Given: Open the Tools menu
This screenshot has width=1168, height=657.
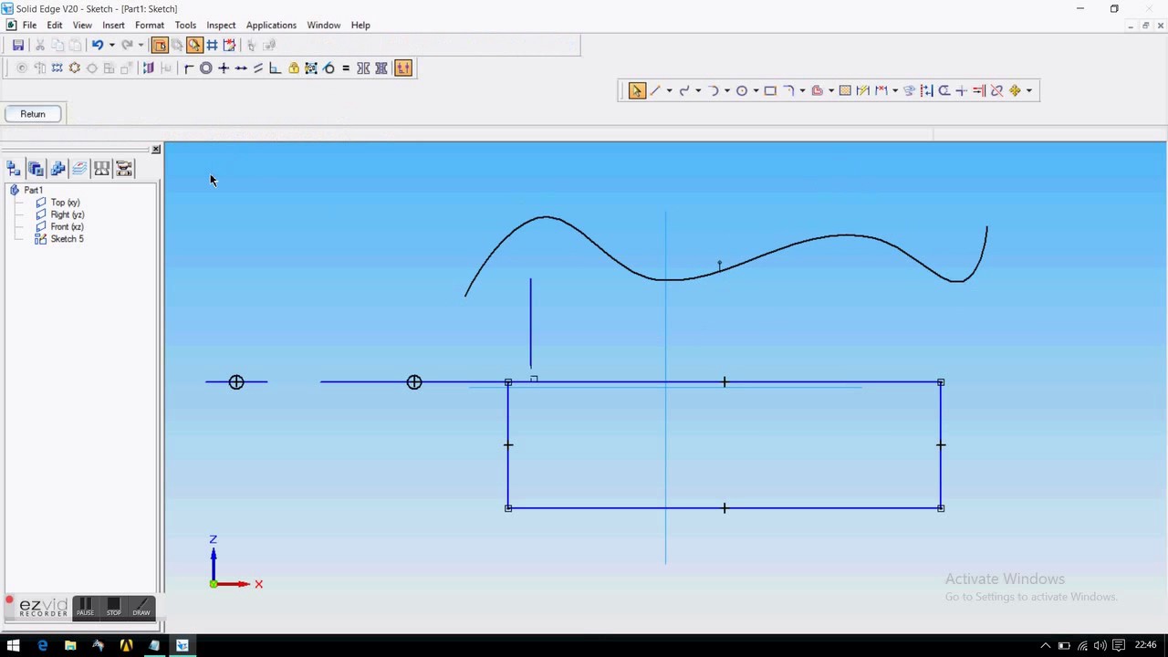Looking at the screenshot, I should [x=185, y=26].
